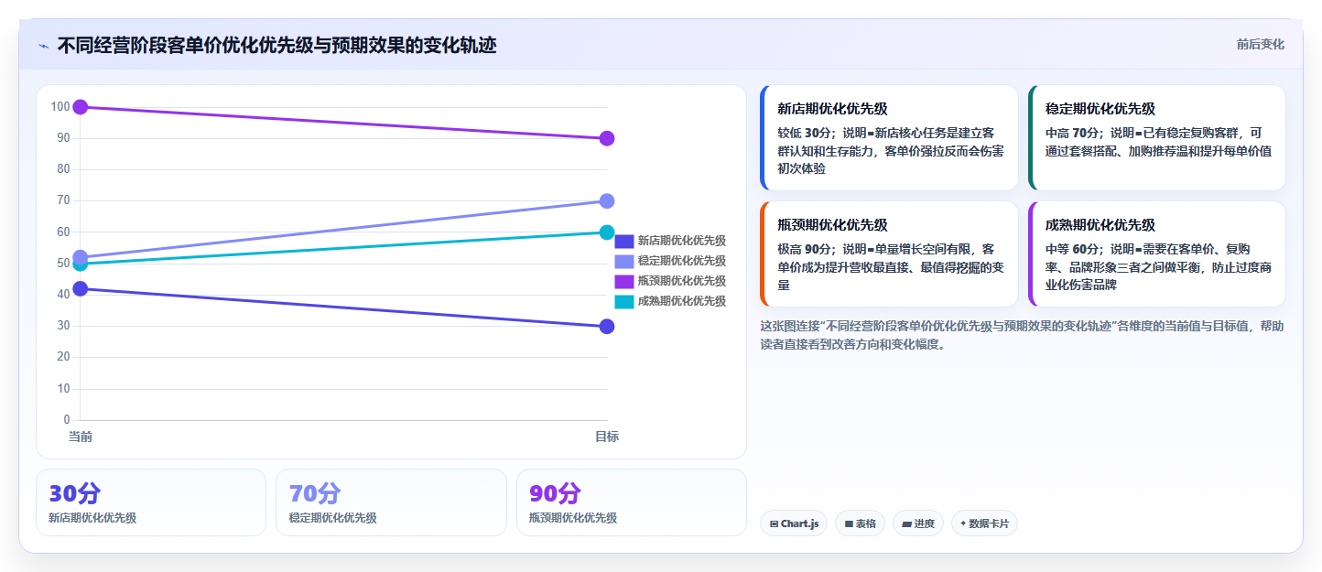Click 新店期优化优先级 legend label
1322x572 pixels.
point(682,242)
